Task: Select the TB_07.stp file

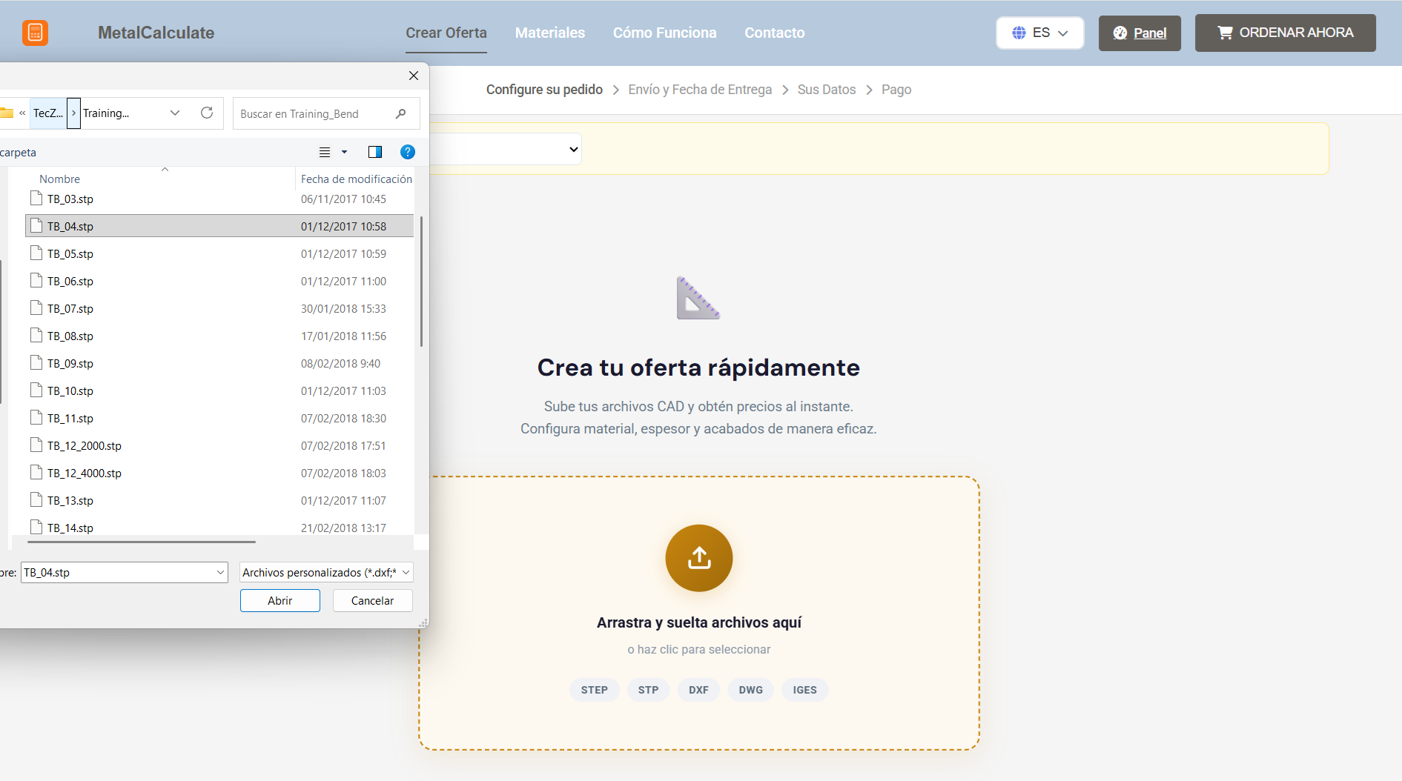Action: [x=70, y=308]
